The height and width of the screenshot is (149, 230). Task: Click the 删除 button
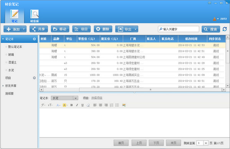point(103,29)
